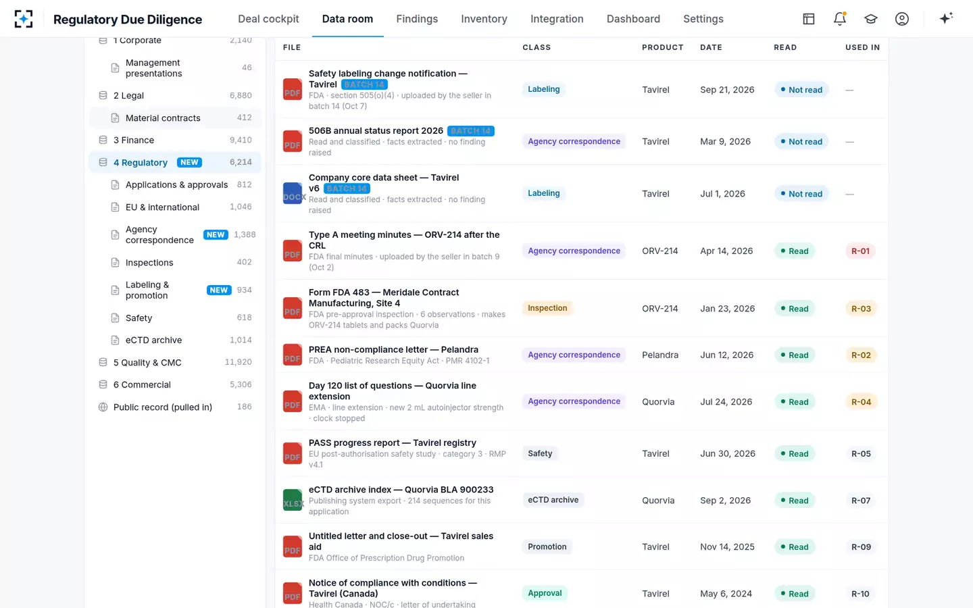This screenshot has width=973, height=608.
Task: Select the 4 Regulatory folder
Action: tap(175, 163)
